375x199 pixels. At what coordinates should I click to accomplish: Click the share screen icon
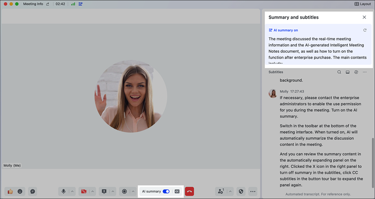click(104, 192)
